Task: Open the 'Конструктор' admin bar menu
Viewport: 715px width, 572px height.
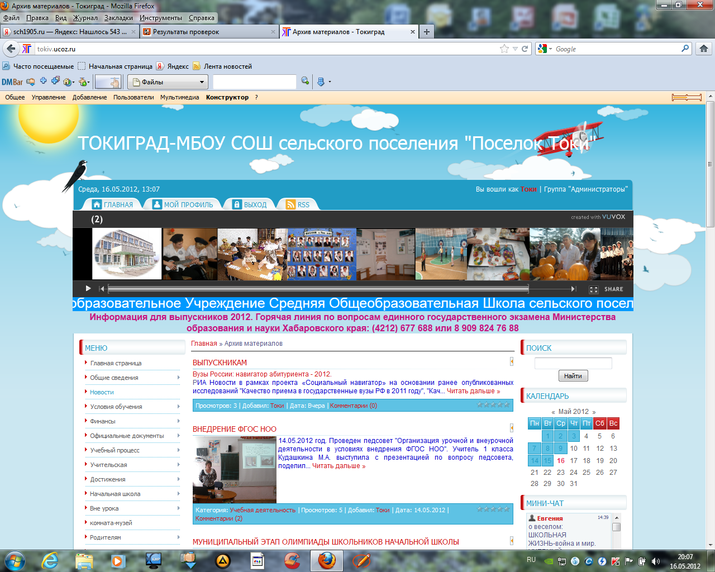Action: pos(227,97)
